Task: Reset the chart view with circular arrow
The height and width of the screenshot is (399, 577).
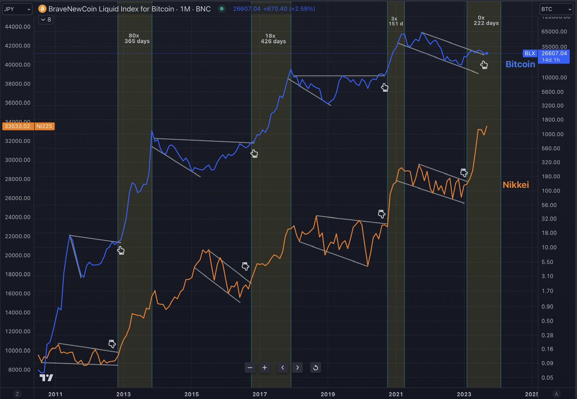Action: [315, 368]
